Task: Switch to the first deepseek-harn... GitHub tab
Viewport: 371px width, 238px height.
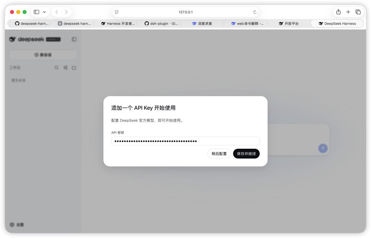Action: pos(32,23)
